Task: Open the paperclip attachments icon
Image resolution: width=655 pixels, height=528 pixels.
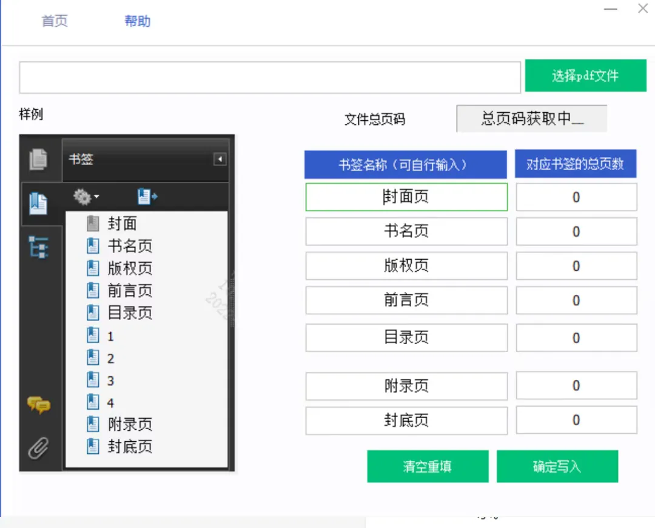Action: point(39,448)
